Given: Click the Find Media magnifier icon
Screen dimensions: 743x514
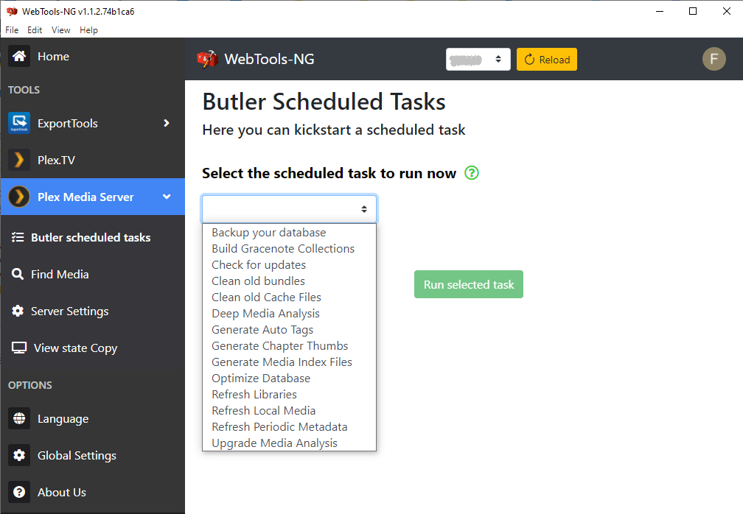Looking at the screenshot, I should point(18,274).
